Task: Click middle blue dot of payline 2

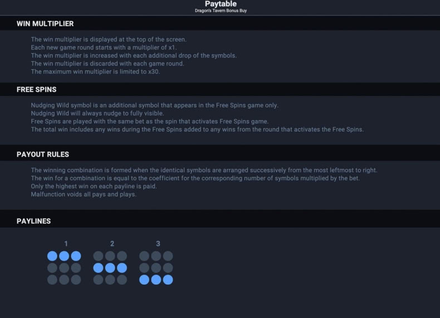Action: [110, 268]
